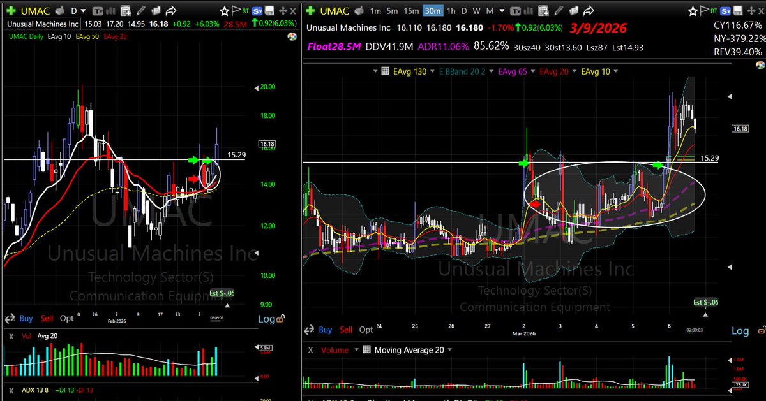Click the UMAC symbol field in the daily chart
Screen dimensions: 766x401
35,11
